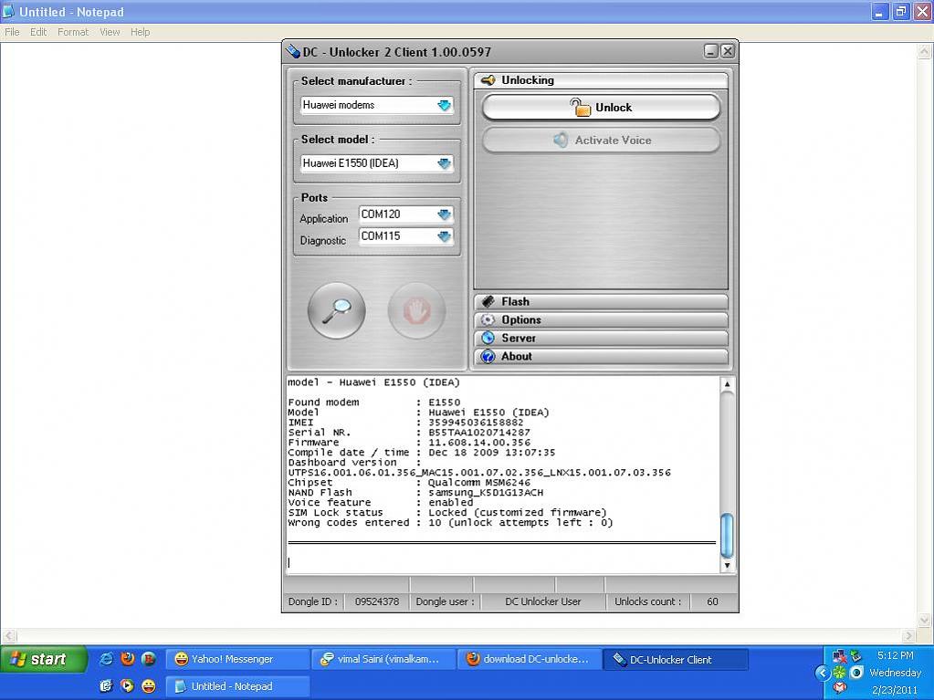
Task: Open Notepad's Format menu
Action: (73, 32)
